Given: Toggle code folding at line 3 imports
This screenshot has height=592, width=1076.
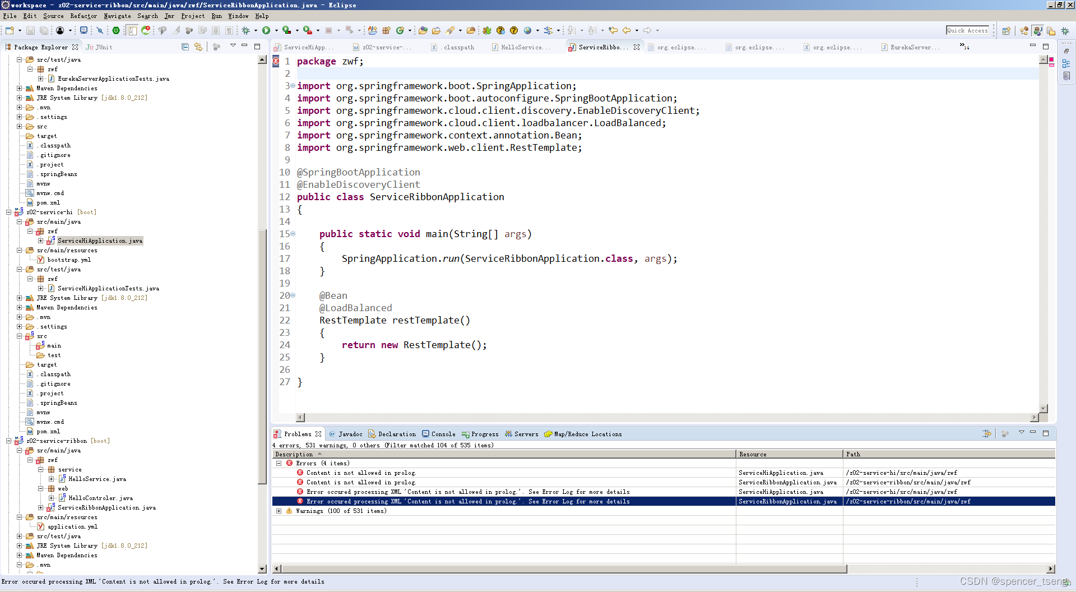Looking at the screenshot, I should point(293,86).
